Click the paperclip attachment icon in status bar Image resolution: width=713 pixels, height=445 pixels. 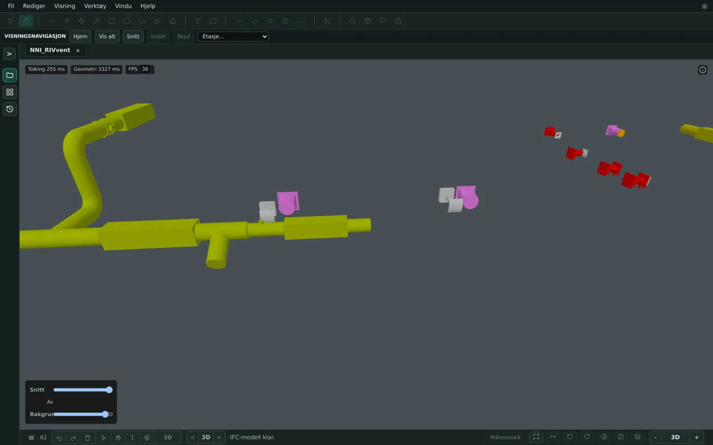(147, 437)
